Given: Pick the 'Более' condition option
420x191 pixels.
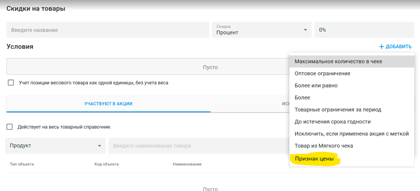Looking at the screenshot, I should [x=302, y=98].
